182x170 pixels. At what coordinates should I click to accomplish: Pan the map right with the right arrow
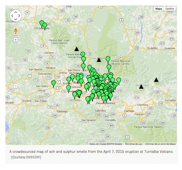(x=19, y=16)
